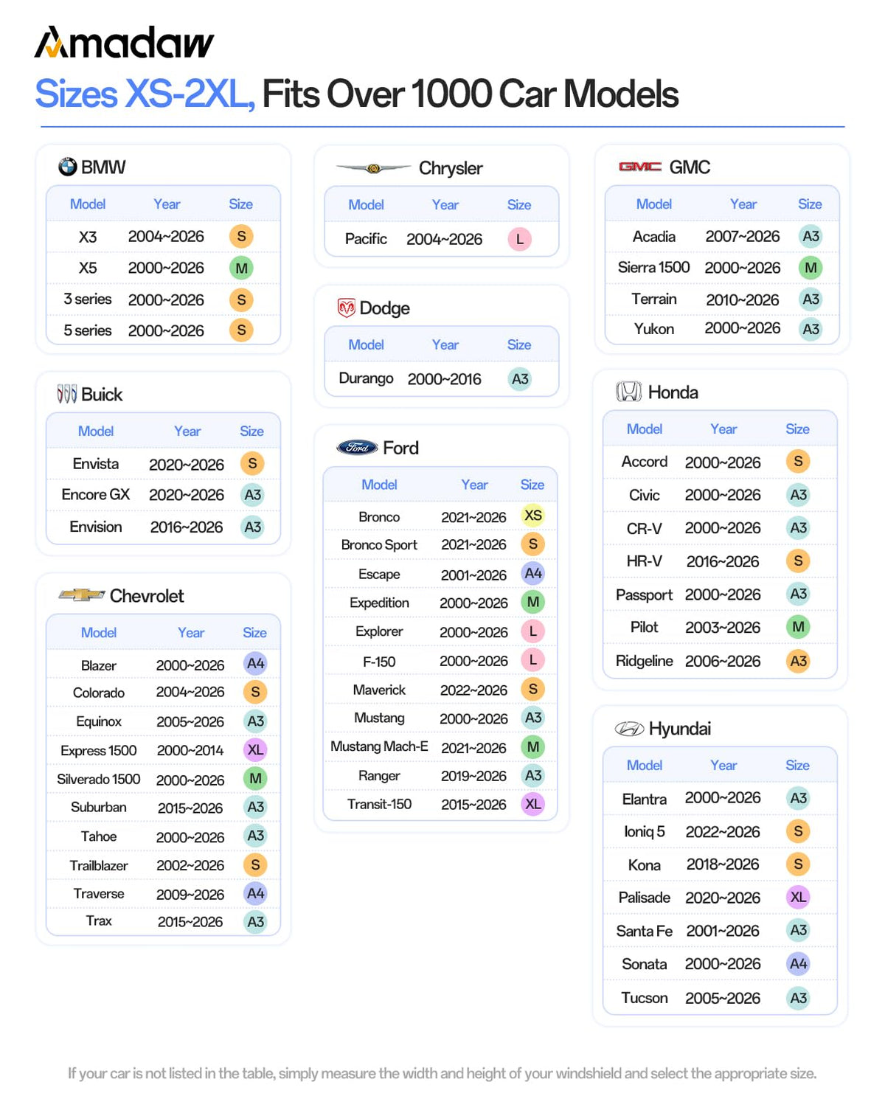
Task: Click the A4 size badge for Ford Escape
Action: click(533, 573)
